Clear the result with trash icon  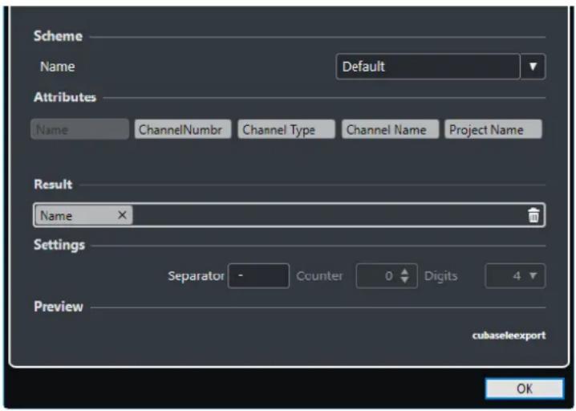[x=533, y=215]
